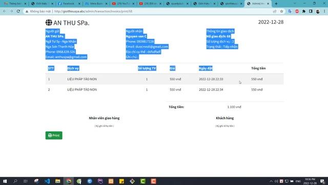Reload the invoice page
This screenshot has width=328, height=185.
point(18,11)
